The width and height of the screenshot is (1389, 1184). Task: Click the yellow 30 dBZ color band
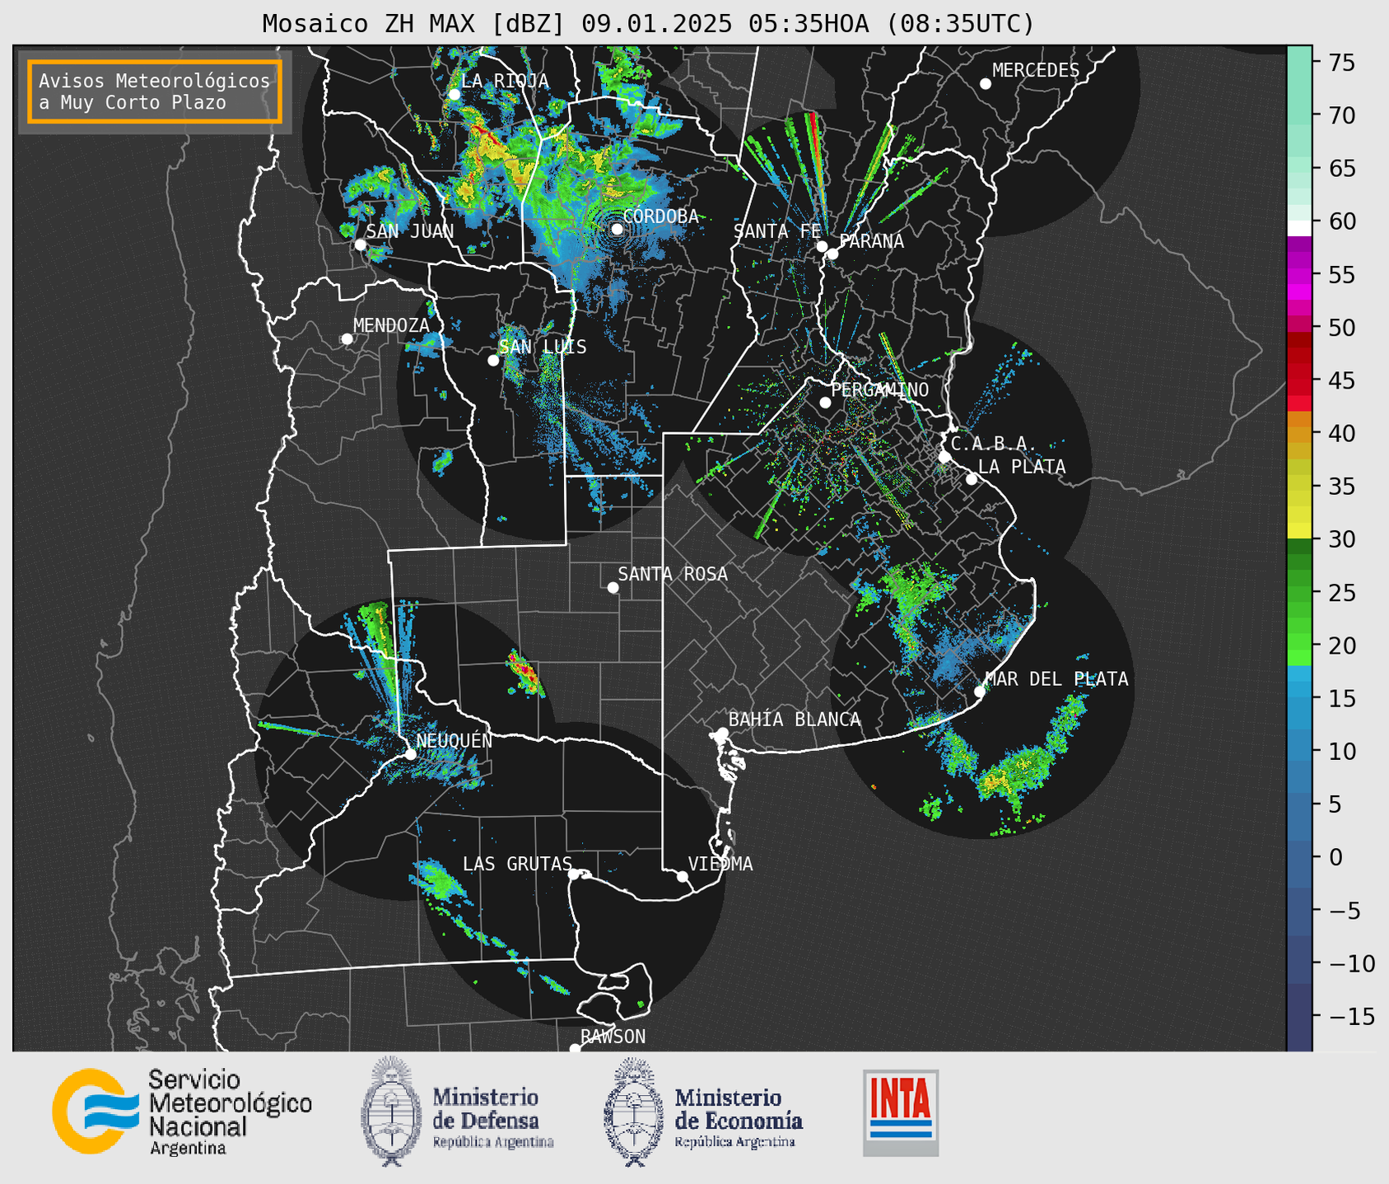click(x=1299, y=531)
